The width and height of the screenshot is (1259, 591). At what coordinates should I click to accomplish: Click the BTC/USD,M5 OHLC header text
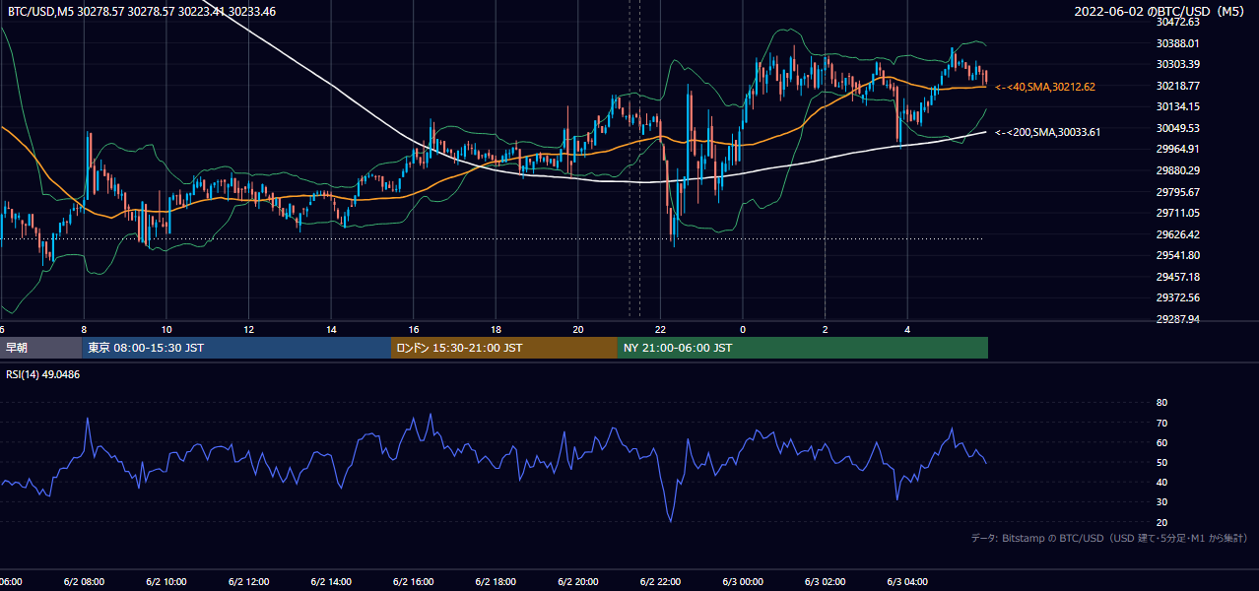point(142,12)
